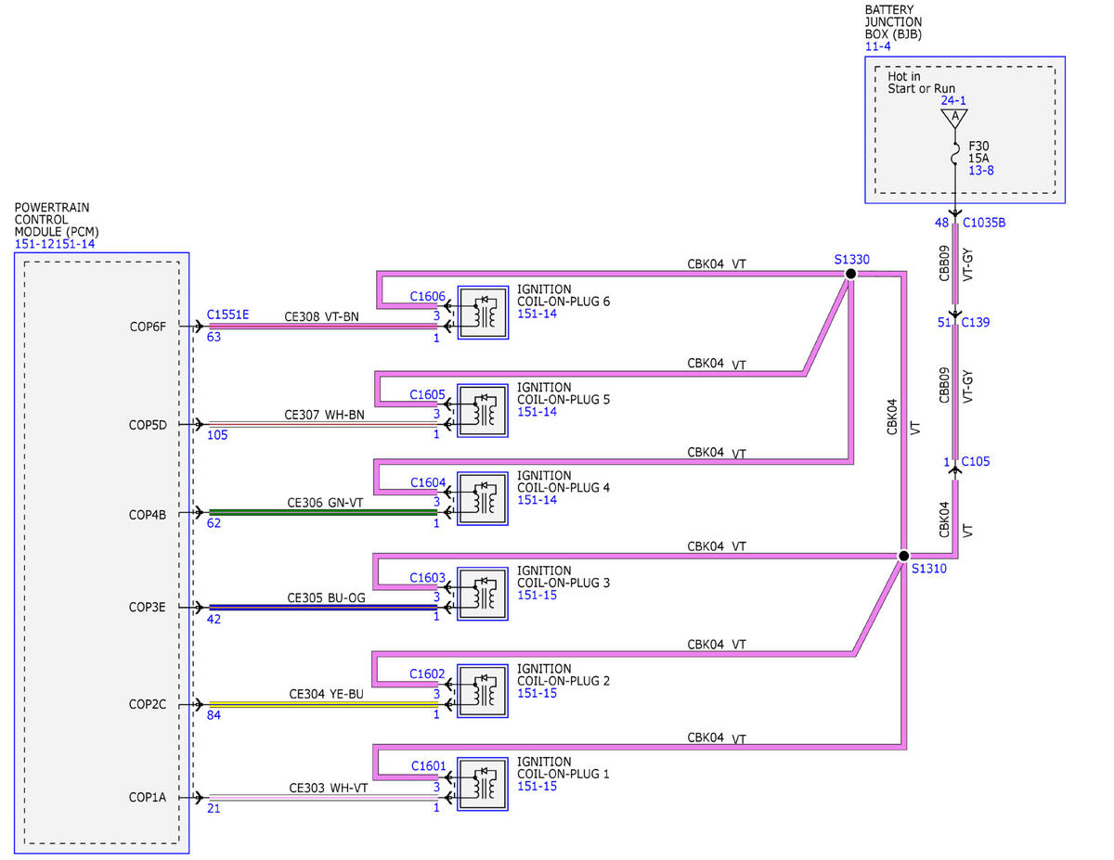Image resolution: width=1114 pixels, height=860 pixels.
Task: Select the CE305 BU-OG wire label
Action: 326,598
